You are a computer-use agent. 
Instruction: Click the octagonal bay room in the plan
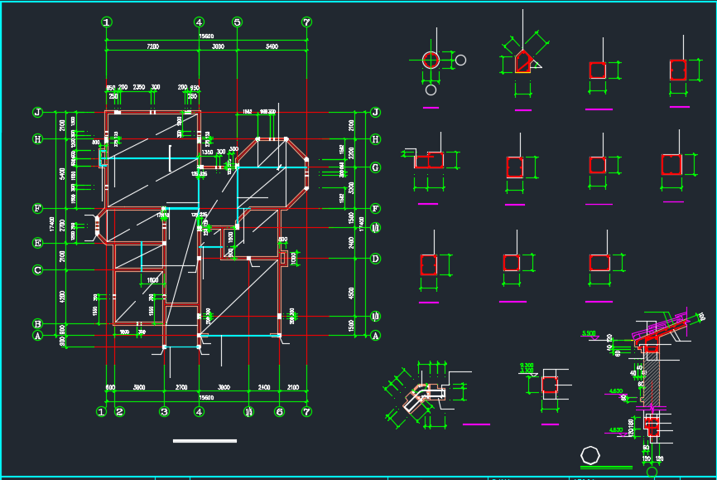(x=272, y=173)
